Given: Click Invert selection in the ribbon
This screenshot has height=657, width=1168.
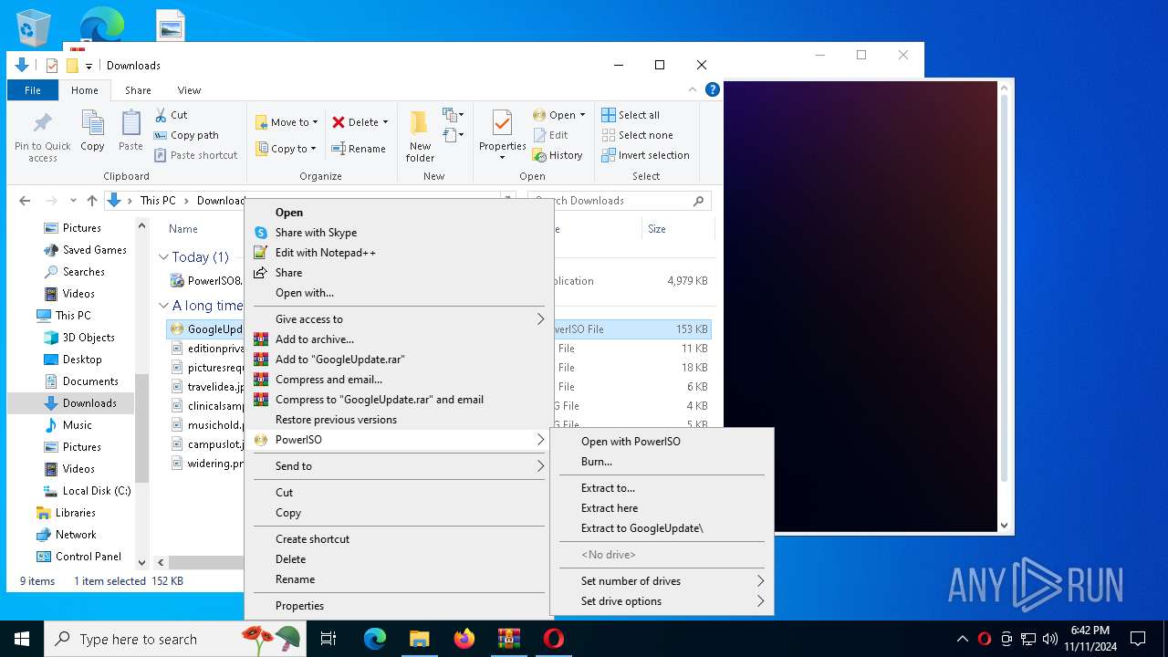Looking at the screenshot, I should point(645,155).
